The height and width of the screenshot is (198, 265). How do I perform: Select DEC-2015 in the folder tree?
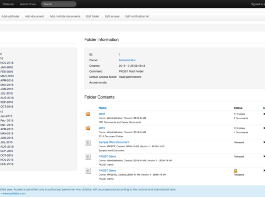tap(7, 164)
